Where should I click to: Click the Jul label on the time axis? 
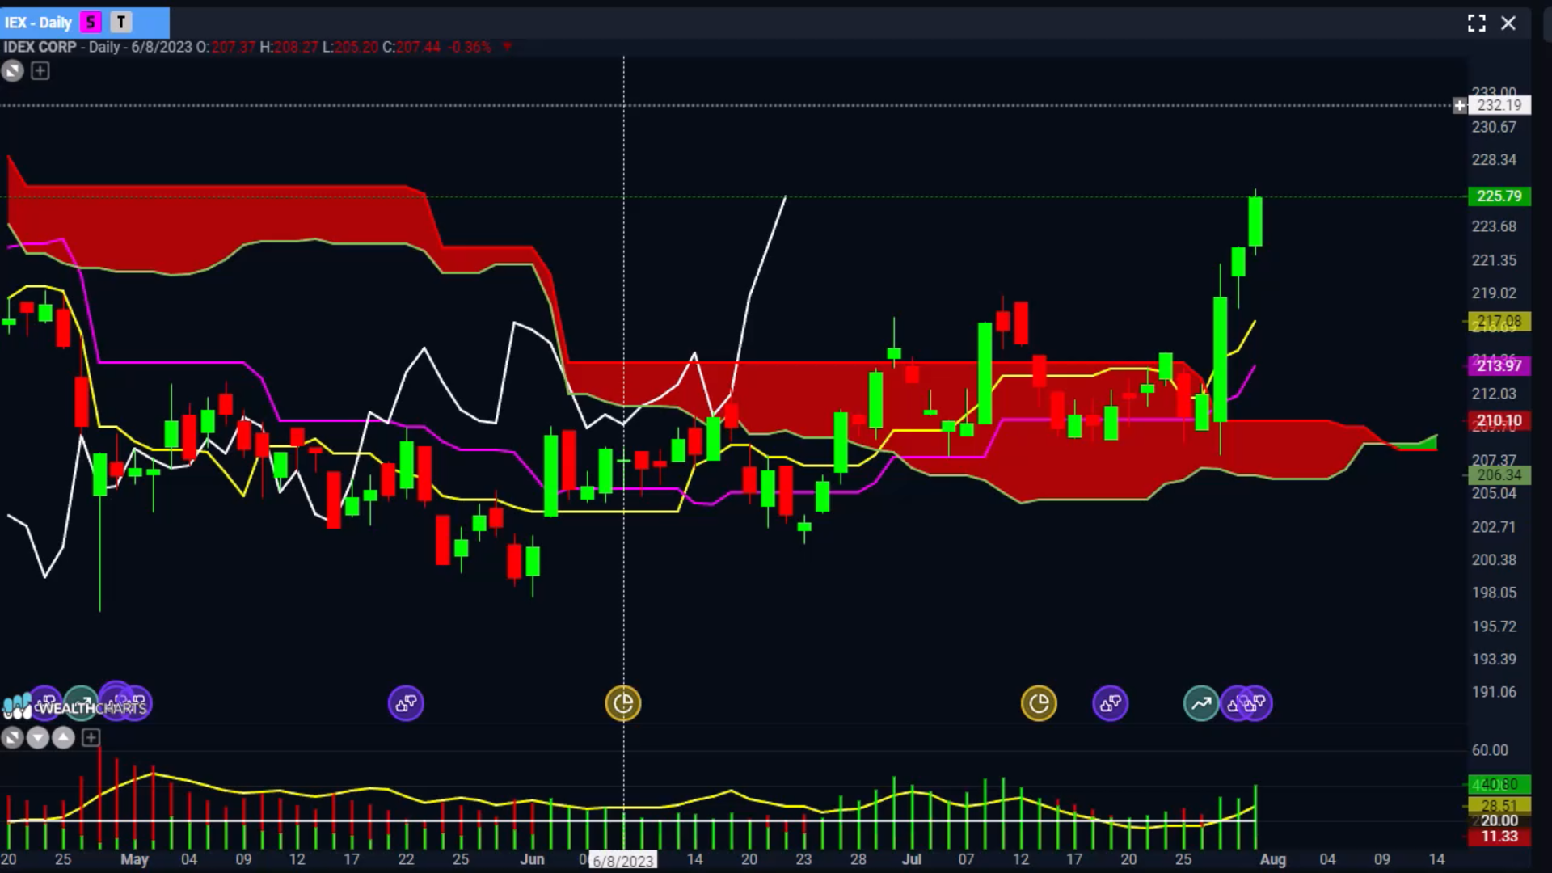coord(912,859)
